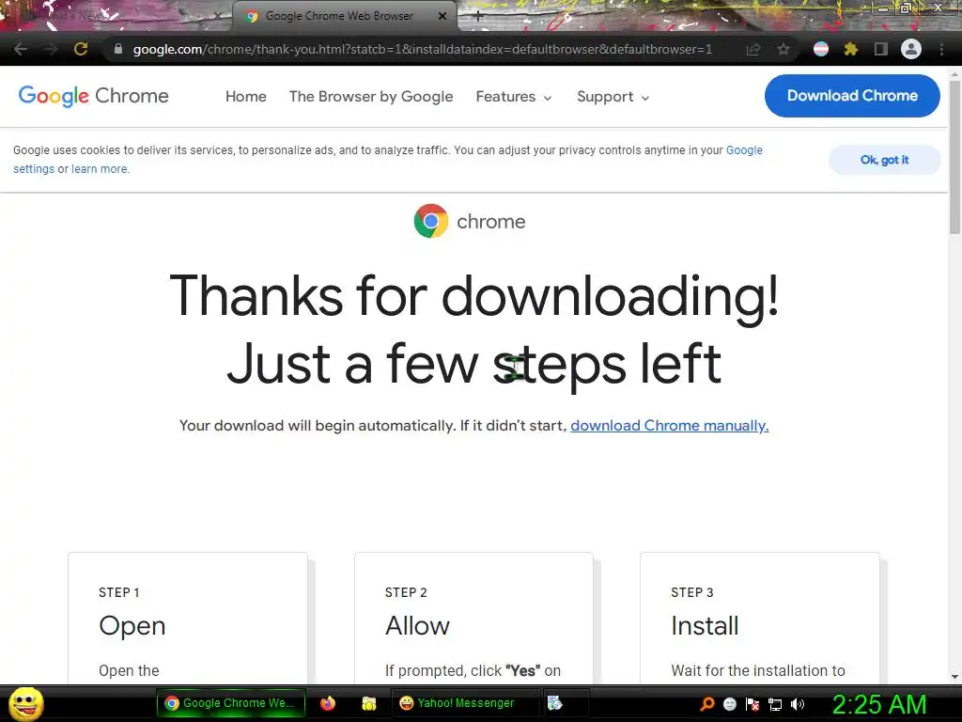Click the orange magnifier tray icon
The height and width of the screenshot is (722, 962).
[706, 704]
